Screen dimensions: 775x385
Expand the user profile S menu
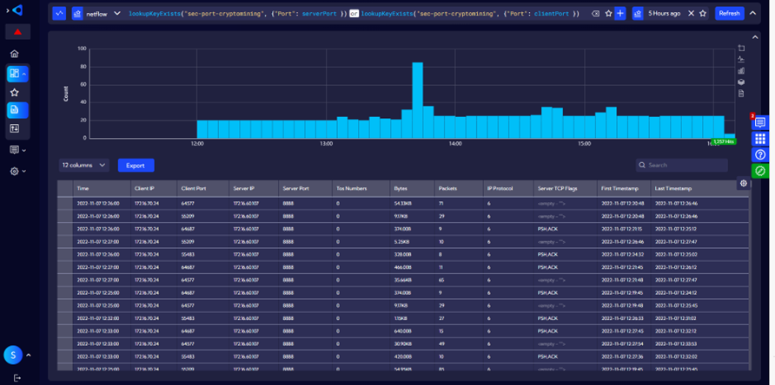coord(17,355)
